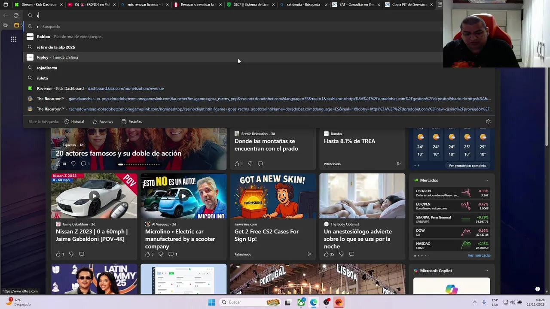Like the Nissan Z 2023 video
The width and height of the screenshot is (550, 309).
(x=58, y=254)
